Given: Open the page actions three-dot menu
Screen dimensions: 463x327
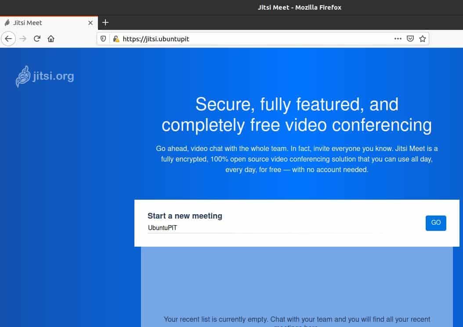Looking at the screenshot, I should 398,39.
